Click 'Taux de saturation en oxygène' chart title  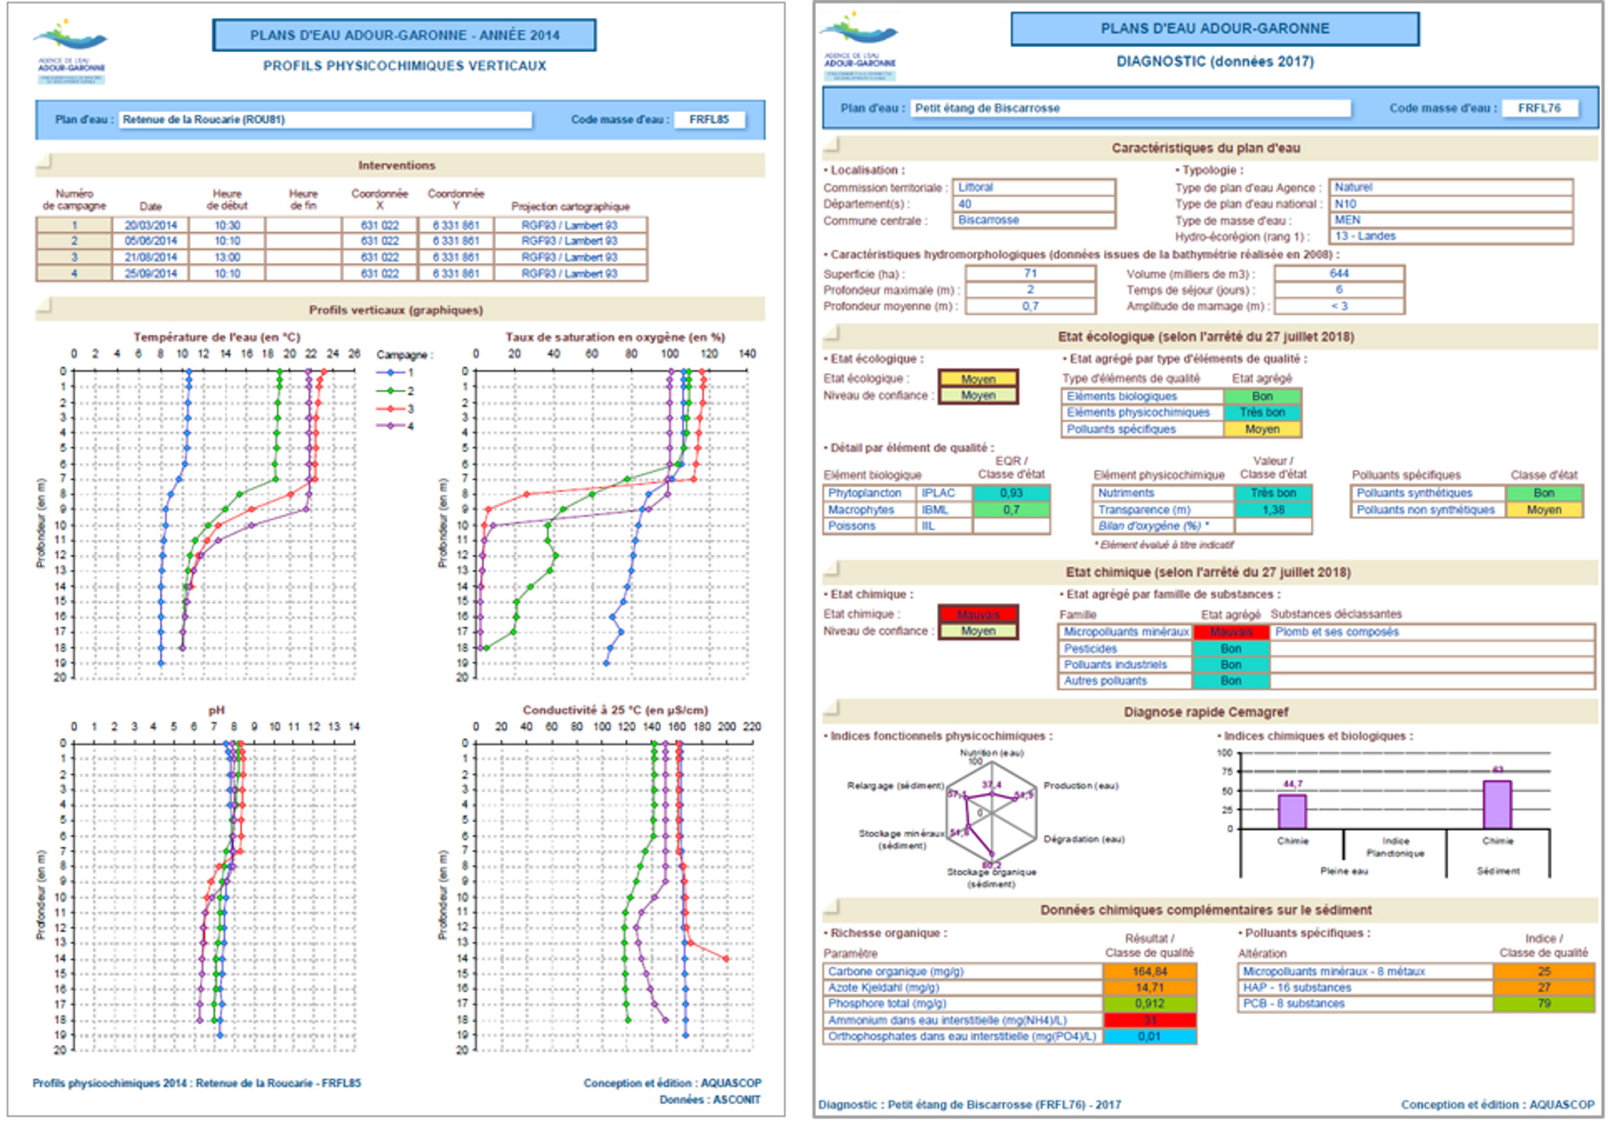pyautogui.click(x=615, y=336)
